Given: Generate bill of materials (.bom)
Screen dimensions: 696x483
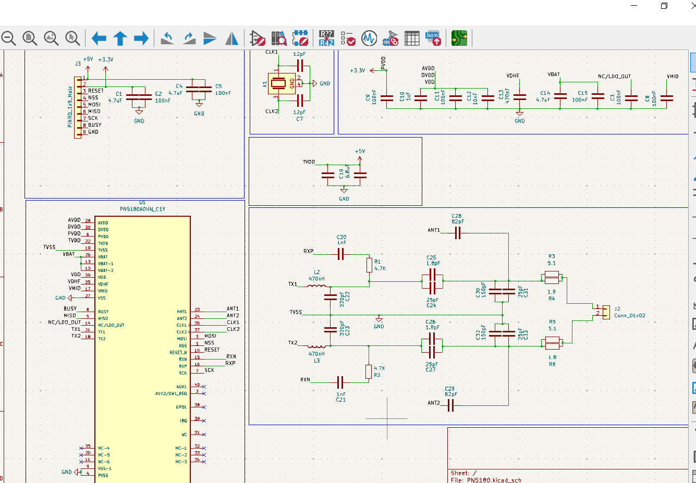Looking at the screenshot, I should [x=433, y=38].
